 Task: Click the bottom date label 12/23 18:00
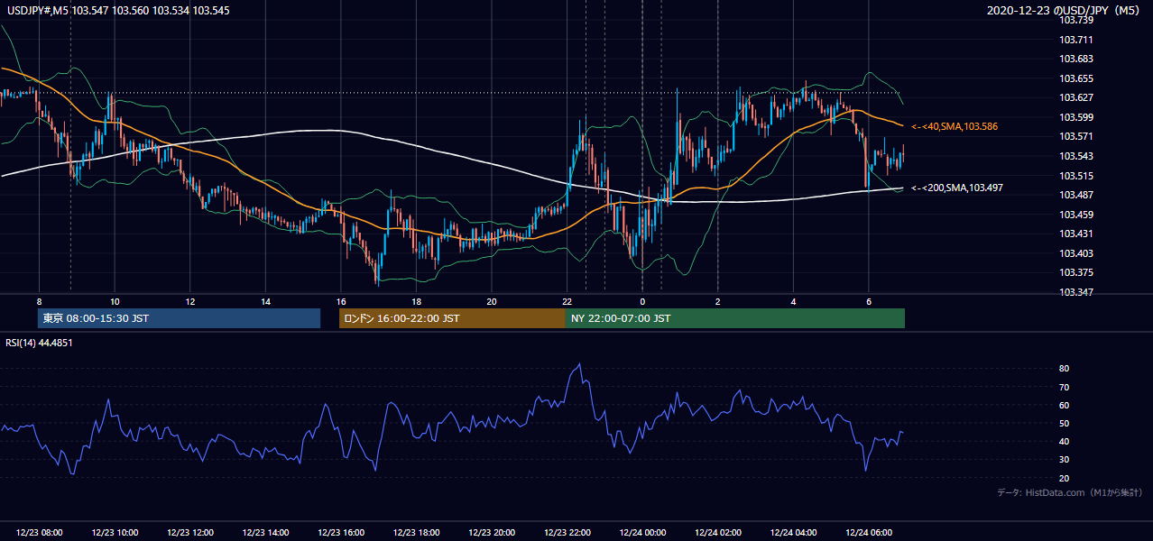coord(416,533)
